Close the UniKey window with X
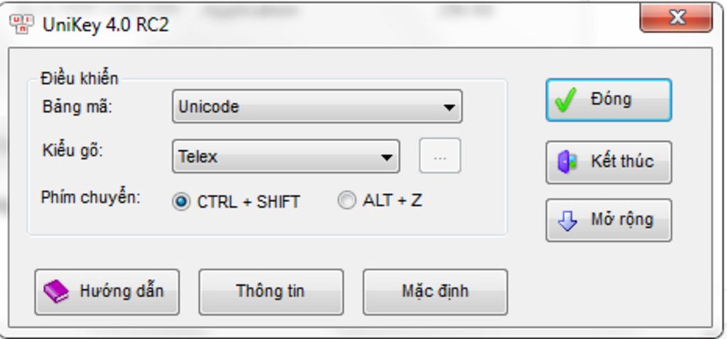Image resolution: width=727 pixels, height=339 pixels. point(676,19)
